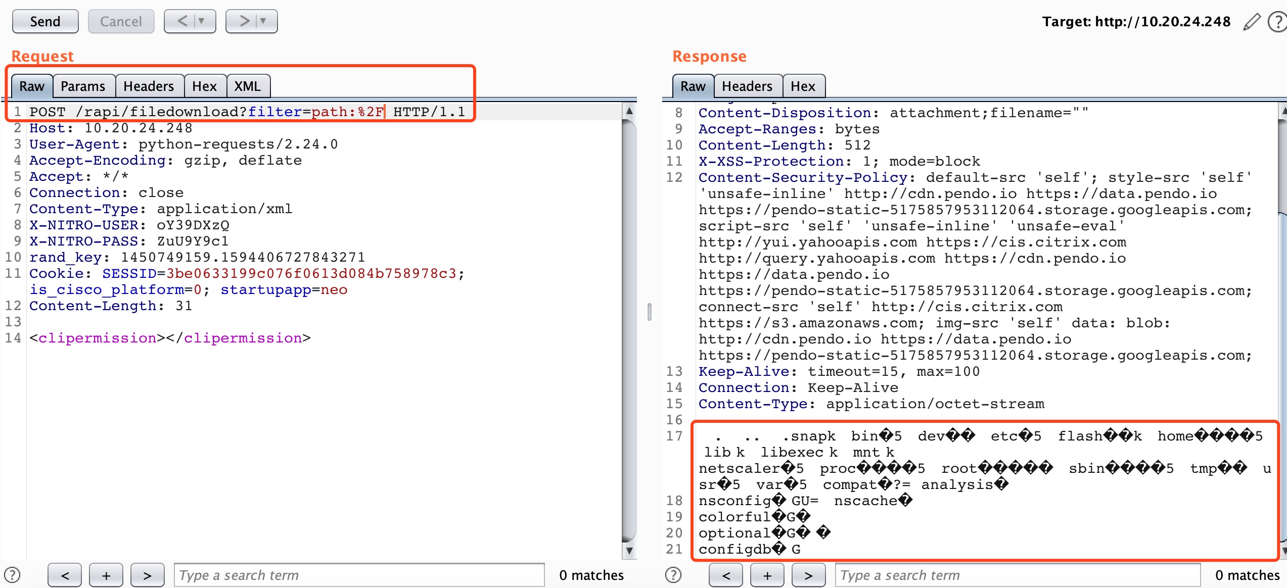Open the response Hex tab
1287x588 pixels.
coord(803,86)
